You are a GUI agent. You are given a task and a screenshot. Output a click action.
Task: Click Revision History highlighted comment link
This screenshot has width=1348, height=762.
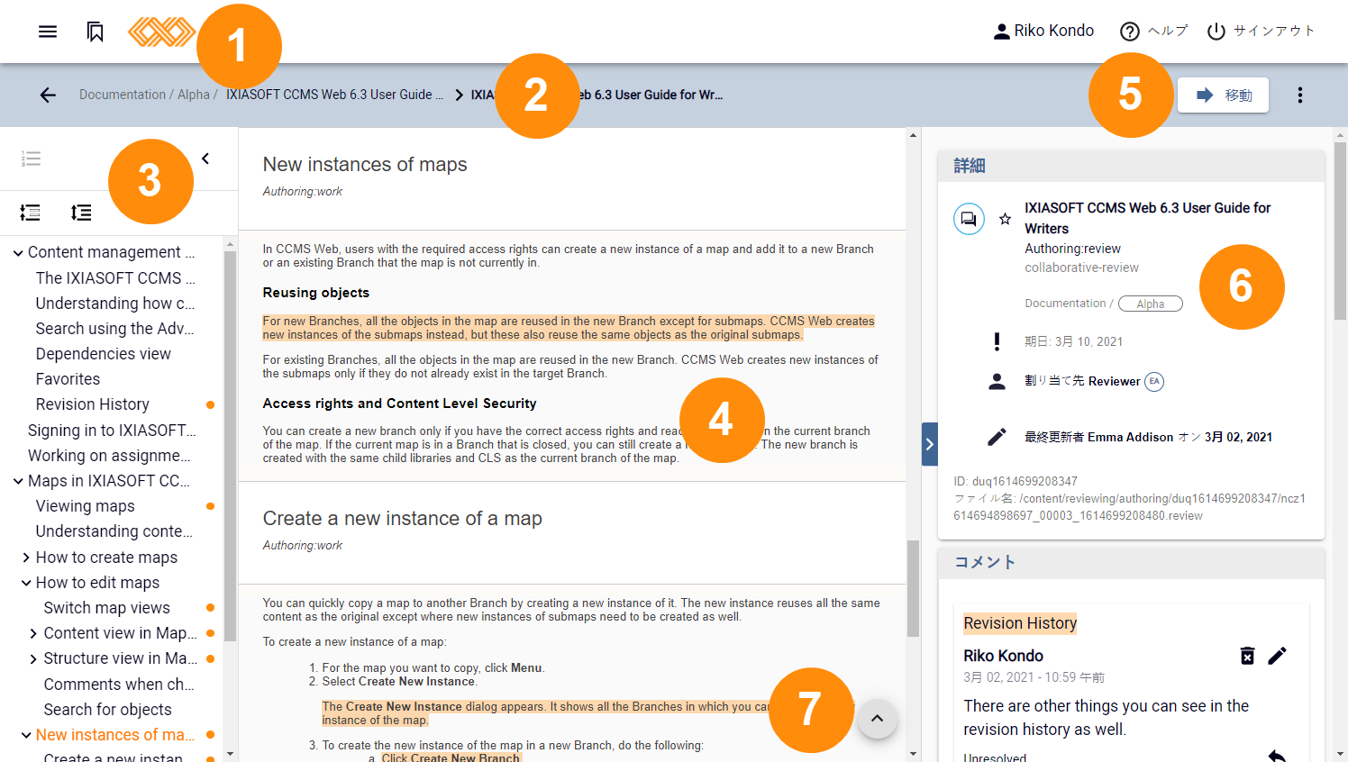click(1020, 623)
